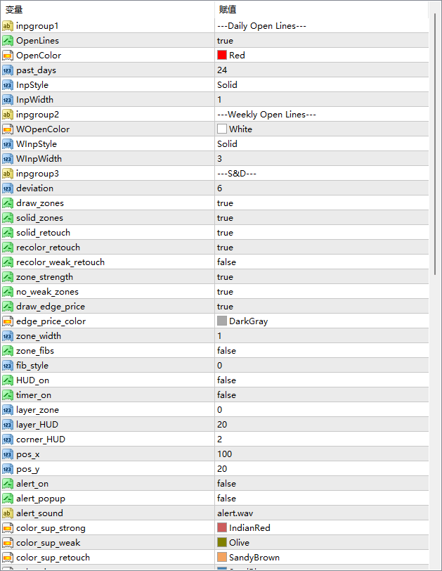Edit the WInpWidth value 3
442x571 pixels.
click(322, 159)
